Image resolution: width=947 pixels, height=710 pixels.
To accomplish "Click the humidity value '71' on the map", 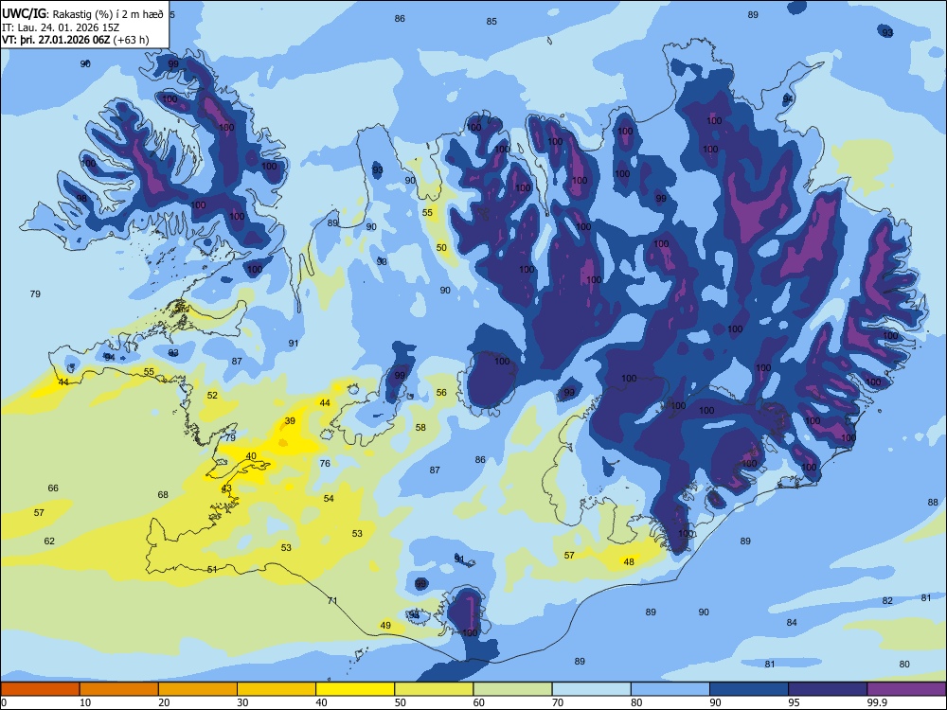I will click(x=332, y=601).
